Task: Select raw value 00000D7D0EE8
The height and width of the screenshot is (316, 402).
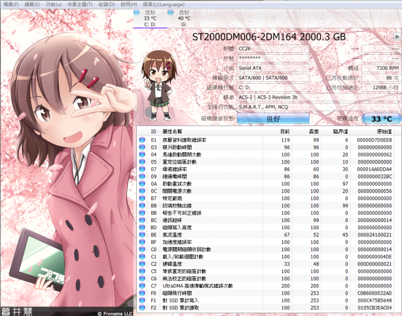Action: coord(374,140)
